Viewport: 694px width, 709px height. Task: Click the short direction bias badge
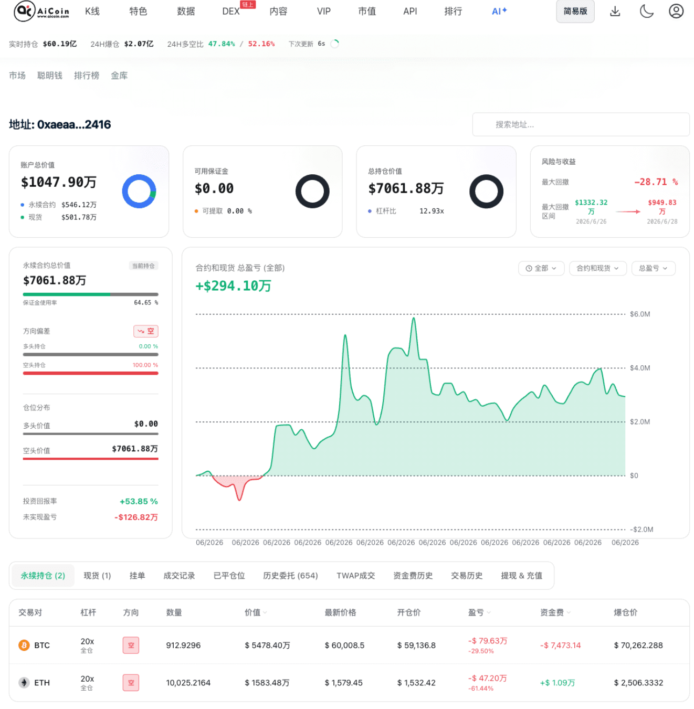(x=146, y=331)
